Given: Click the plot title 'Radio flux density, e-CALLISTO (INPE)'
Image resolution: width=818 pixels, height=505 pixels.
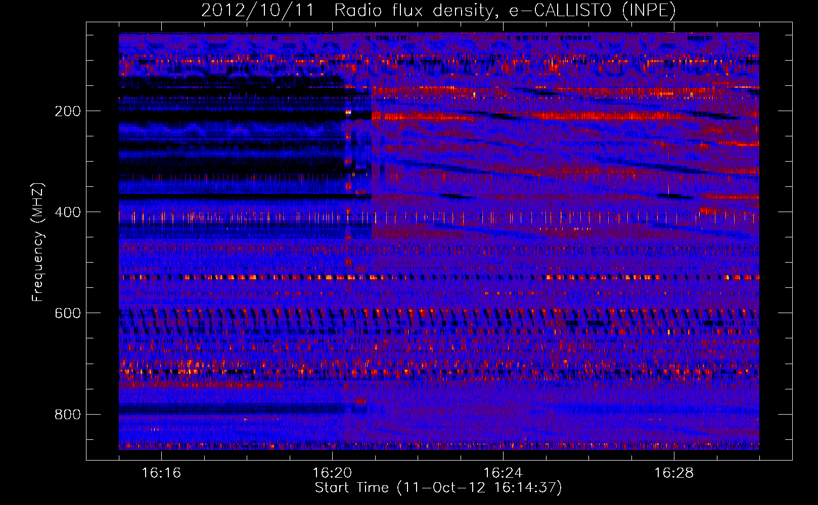Looking at the screenshot, I should click(505, 10).
